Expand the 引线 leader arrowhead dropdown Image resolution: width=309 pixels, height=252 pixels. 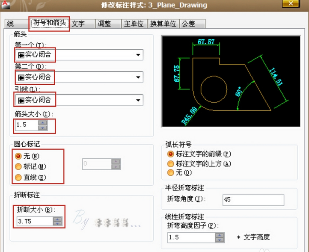click(x=138, y=101)
